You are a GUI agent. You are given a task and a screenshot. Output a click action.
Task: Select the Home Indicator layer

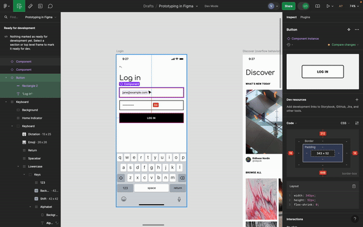(30, 118)
